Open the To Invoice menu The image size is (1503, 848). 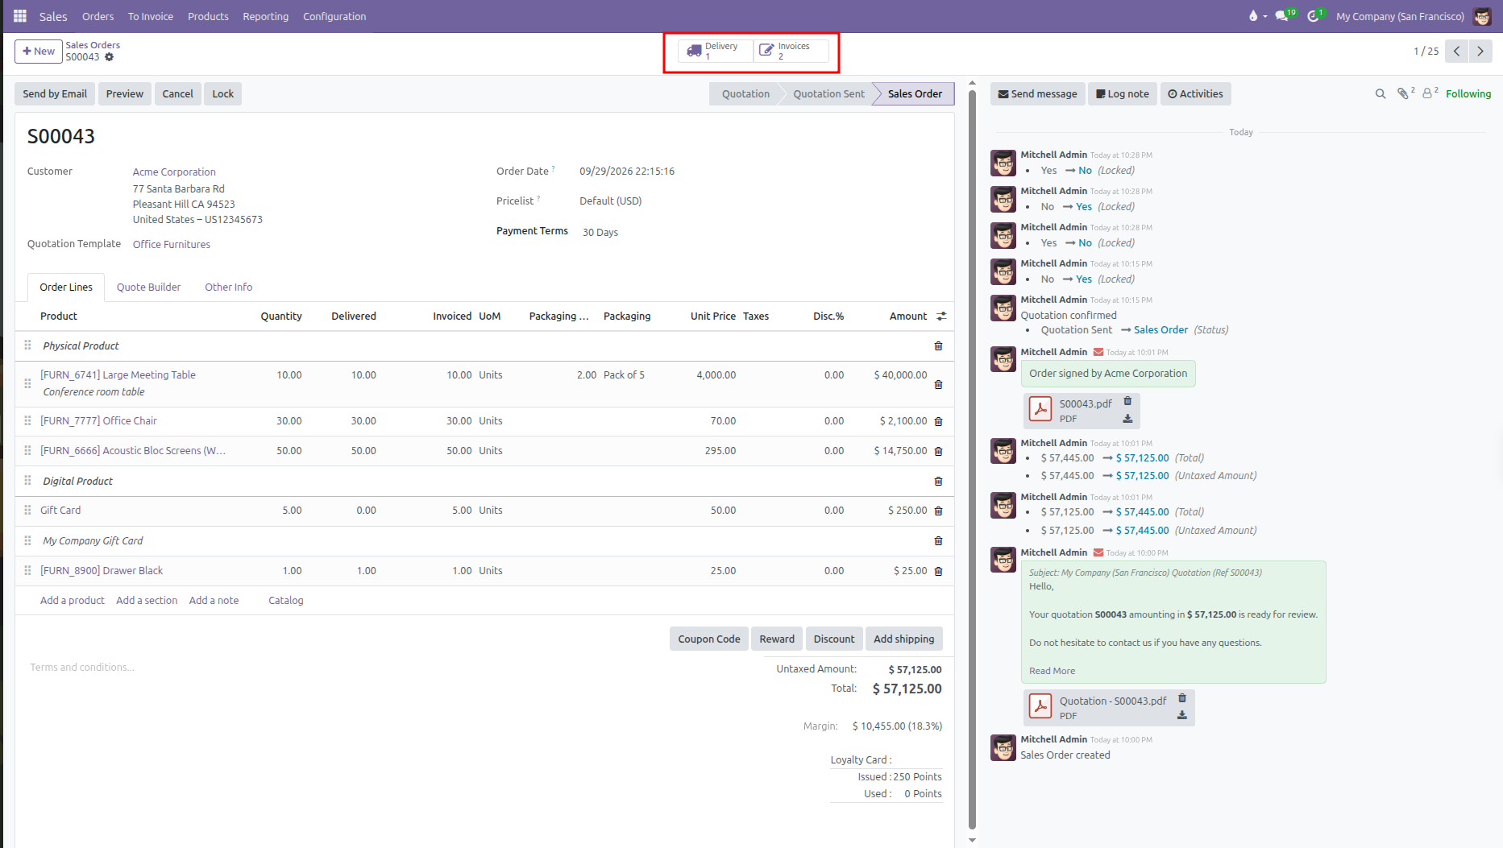click(x=151, y=16)
